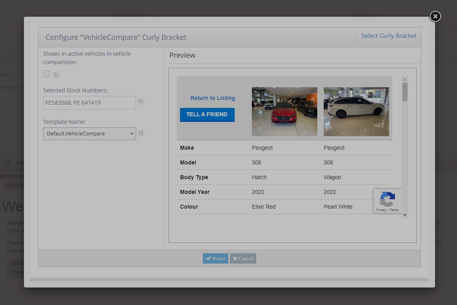Click the help icon next to Selected Stock Numbers
Image resolution: width=457 pixels, height=305 pixels.
(x=141, y=101)
